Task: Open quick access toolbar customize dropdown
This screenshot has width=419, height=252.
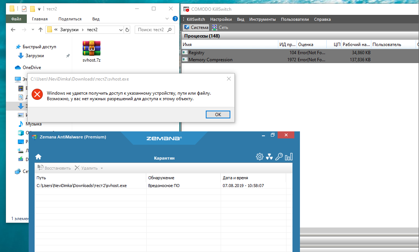Action: (x=39, y=9)
